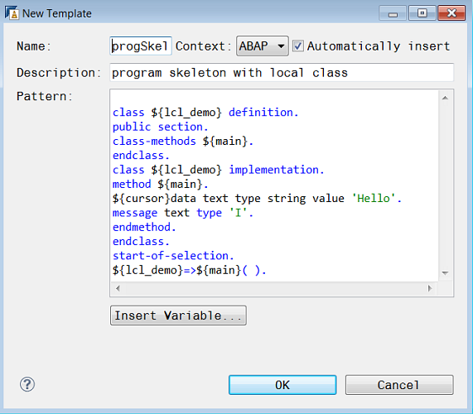Click the Name field containing progSkel
473x414 pixels.
coord(141,46)
